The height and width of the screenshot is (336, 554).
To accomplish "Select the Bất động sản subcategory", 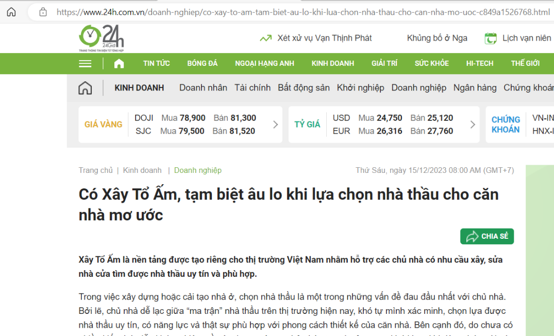I will [x=304, y=88].
